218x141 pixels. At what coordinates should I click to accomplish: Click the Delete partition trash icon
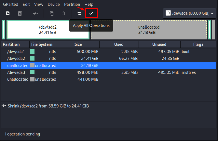(20, 13)
